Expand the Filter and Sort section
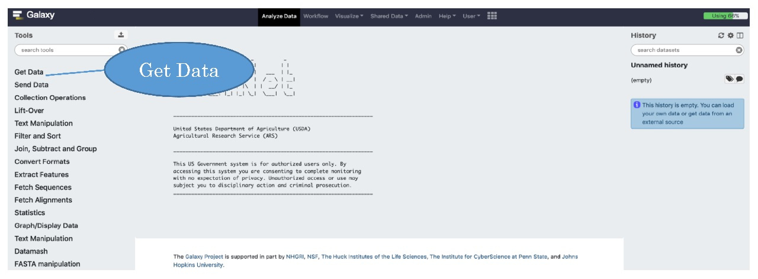 click(x=37, y=136)
